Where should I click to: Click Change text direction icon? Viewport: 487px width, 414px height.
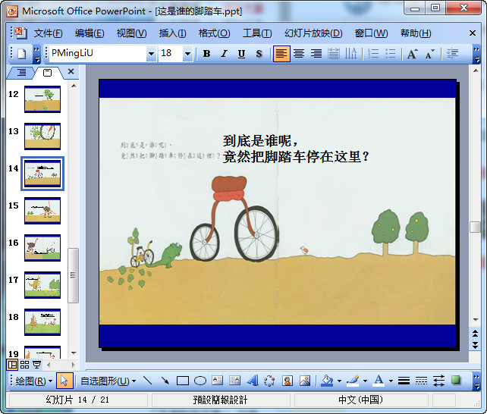(x=351, y=54)
